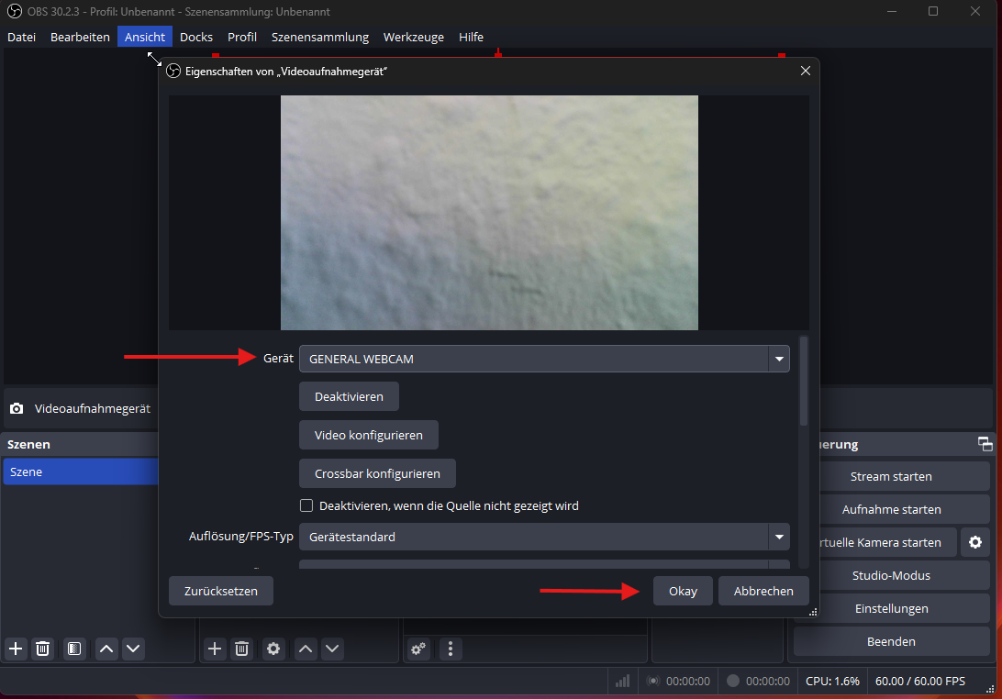
Task: Open scene filters icon in the Szenen panel
Action: [74, 649]
